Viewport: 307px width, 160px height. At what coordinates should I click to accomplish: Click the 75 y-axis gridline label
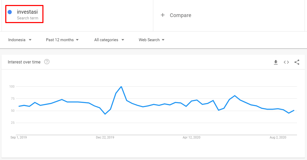[12, 99]
